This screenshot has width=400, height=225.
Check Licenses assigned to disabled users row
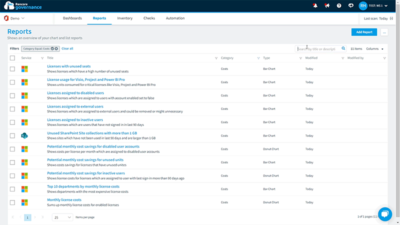click(x=12, y=95)
